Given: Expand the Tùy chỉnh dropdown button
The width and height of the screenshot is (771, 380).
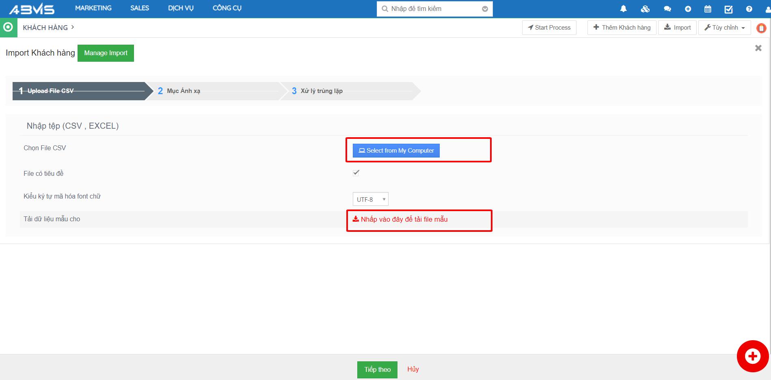Looking at the screenshot, I should 725,28.
